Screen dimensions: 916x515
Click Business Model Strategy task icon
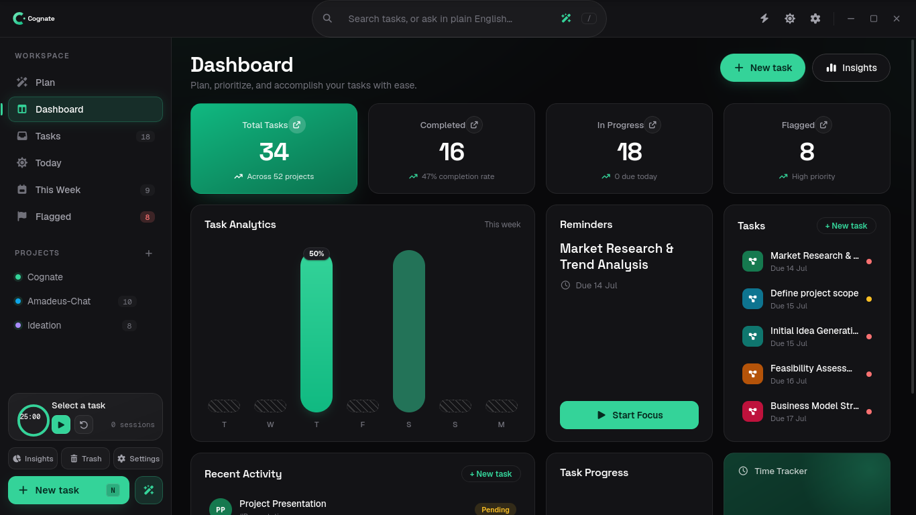point(752,412)
